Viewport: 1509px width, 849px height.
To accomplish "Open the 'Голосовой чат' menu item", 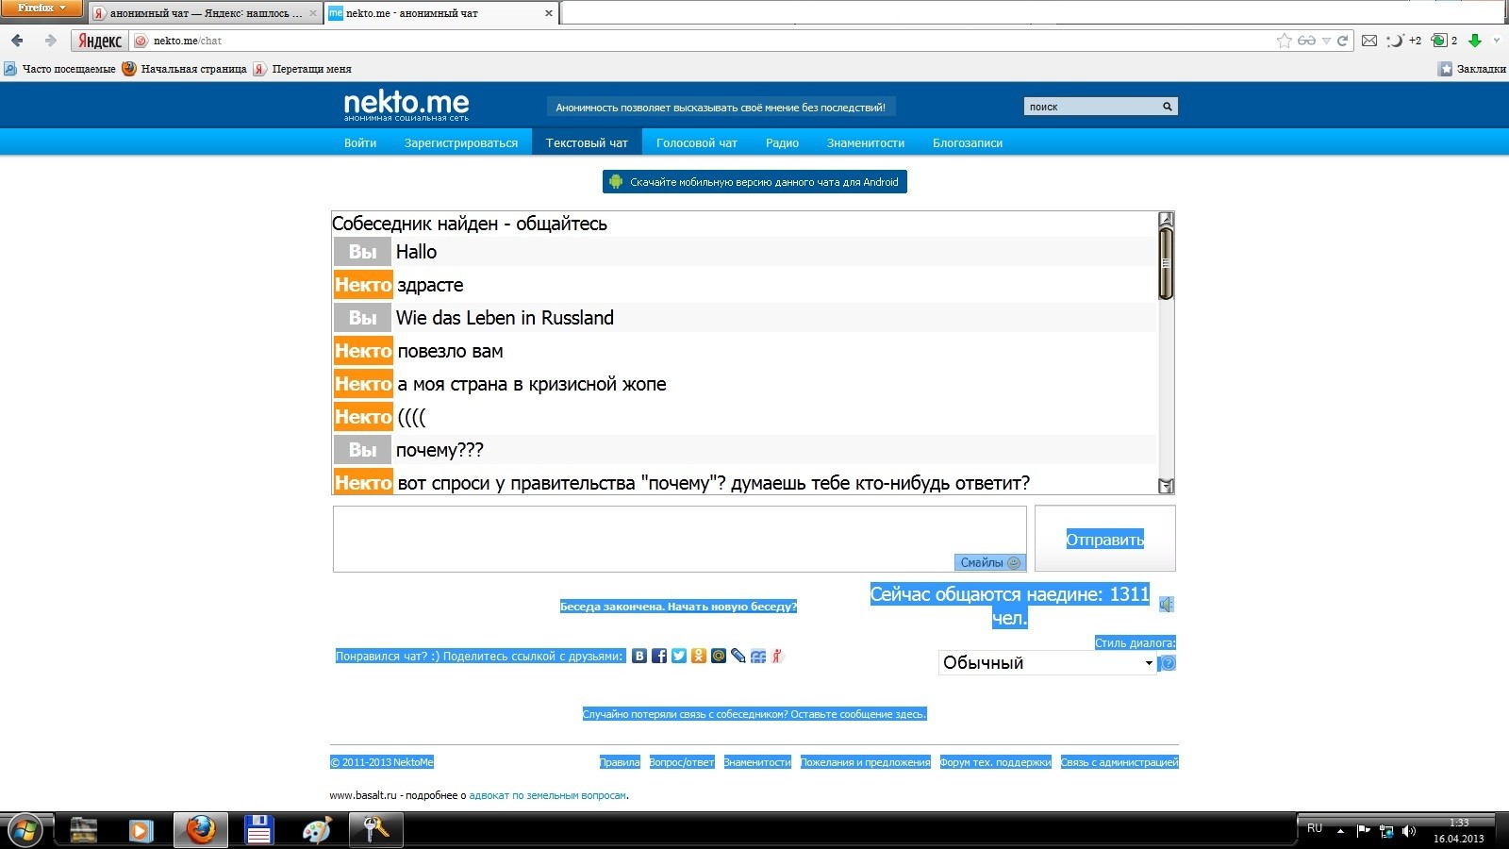I will (697, 143).
